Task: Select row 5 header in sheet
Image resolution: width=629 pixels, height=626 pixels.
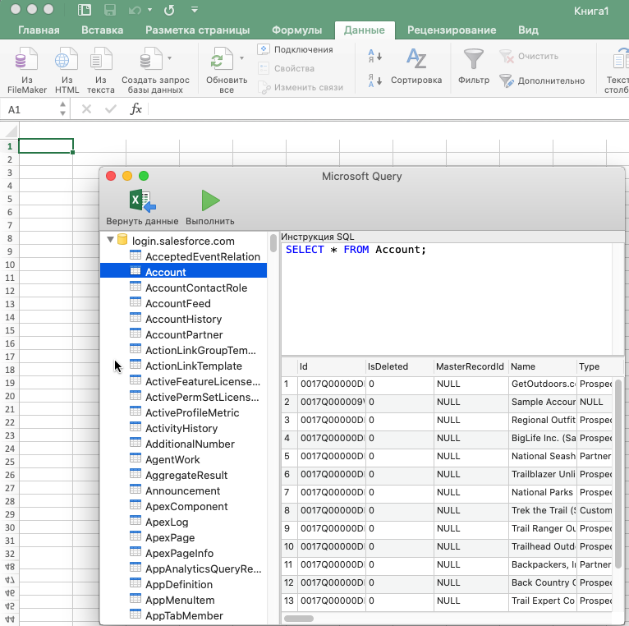Action: point(10,199)
